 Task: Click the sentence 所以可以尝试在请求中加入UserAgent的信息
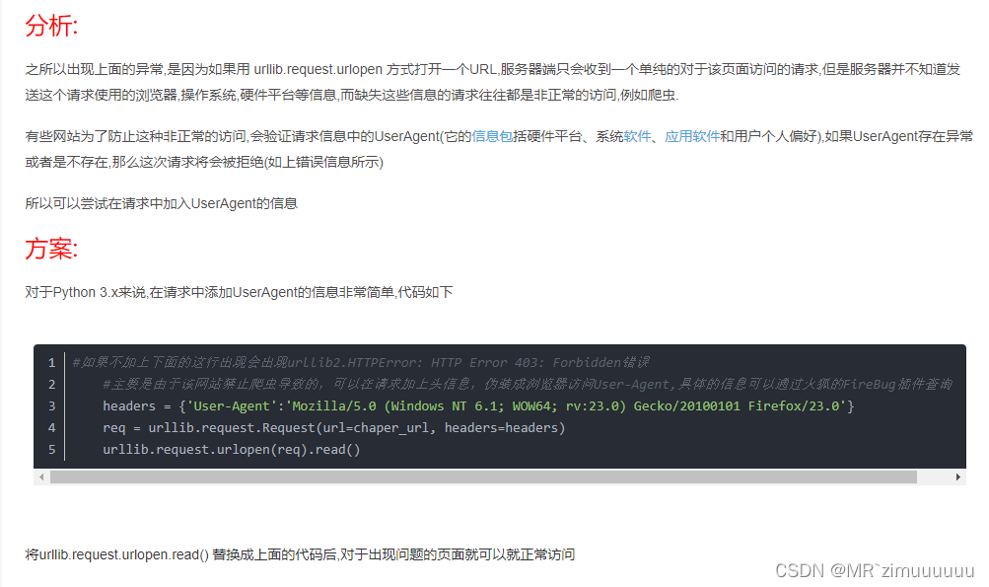click(162, 203)
